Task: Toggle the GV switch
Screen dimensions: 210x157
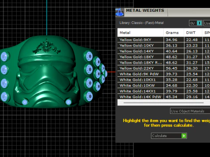Action: [x=196, y=23]
